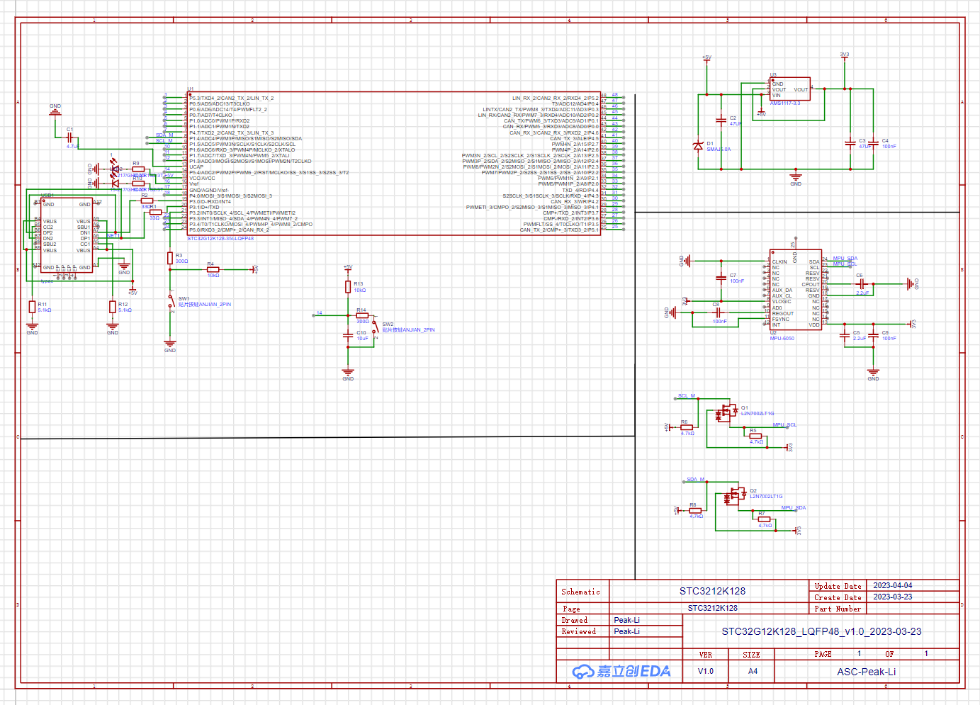Select resistor R7 symbol

[x=764, y=519]
